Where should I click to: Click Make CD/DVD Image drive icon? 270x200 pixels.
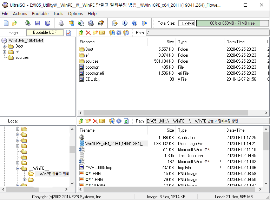(x=61, y=23)
